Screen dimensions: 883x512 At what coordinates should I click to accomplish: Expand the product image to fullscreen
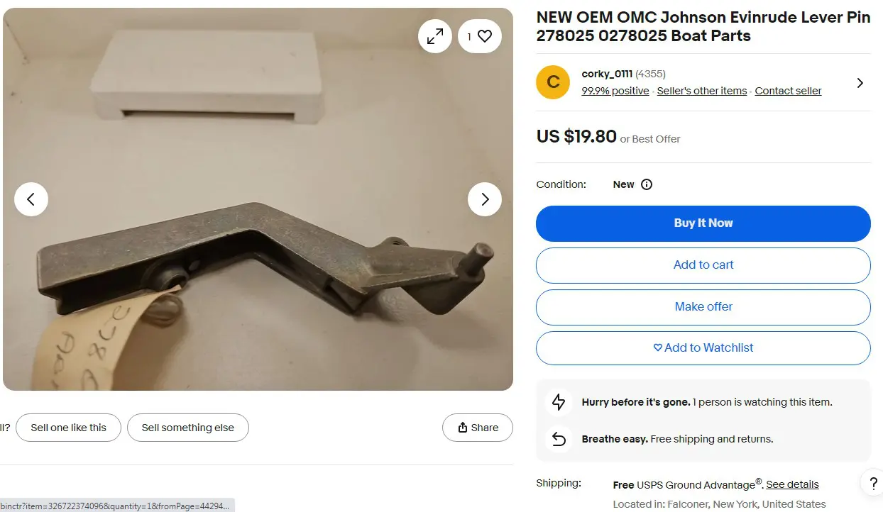click(435, 36)
